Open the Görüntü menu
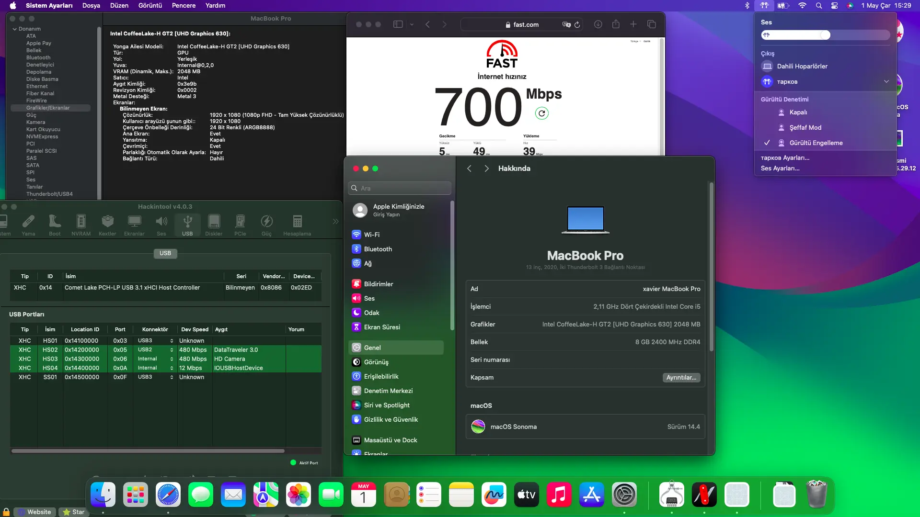The image size is (920, 517). (x=150, y=6)
